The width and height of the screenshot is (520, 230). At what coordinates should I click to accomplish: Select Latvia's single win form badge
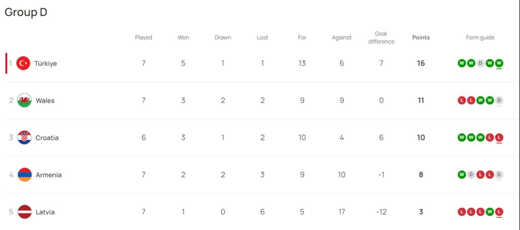pyautogui.click(x=490, y=212)
